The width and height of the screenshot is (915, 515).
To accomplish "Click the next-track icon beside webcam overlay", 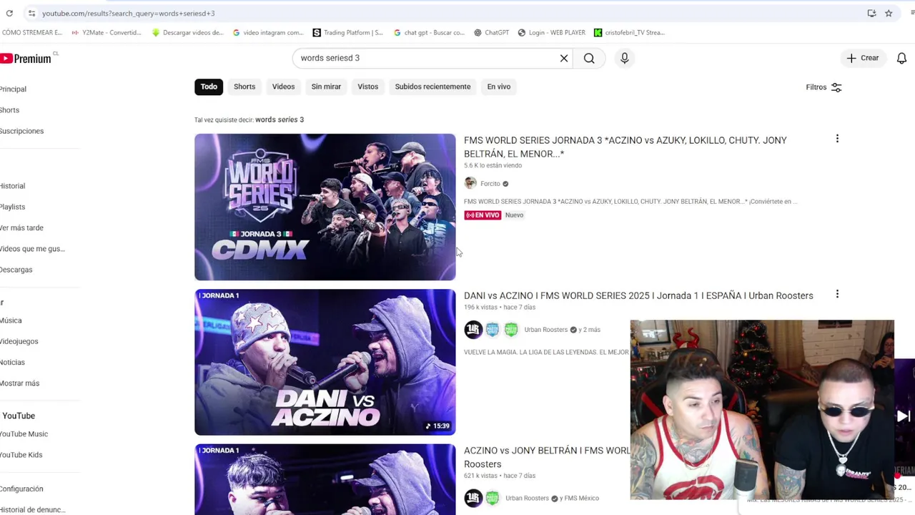I will pyautogui.click(x=904, y=416).
